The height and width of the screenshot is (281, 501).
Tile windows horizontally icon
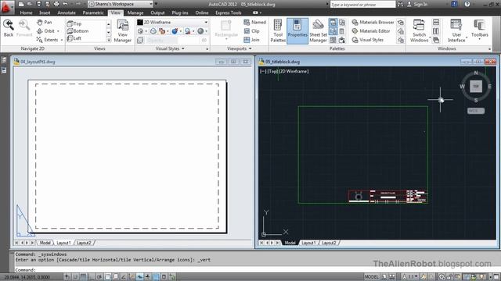pos(436,23)
